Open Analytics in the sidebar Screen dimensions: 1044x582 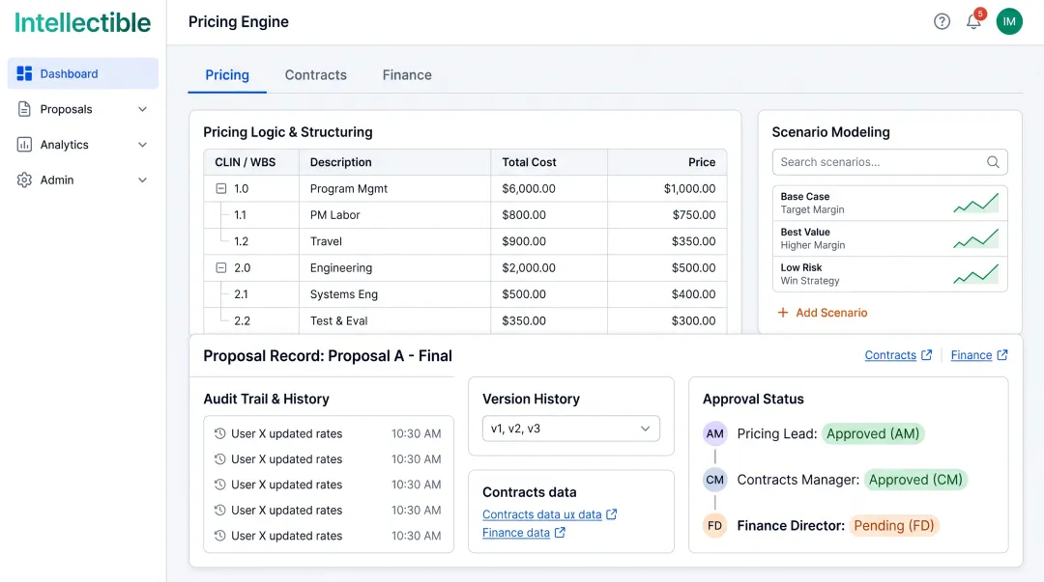pos(83,145)
